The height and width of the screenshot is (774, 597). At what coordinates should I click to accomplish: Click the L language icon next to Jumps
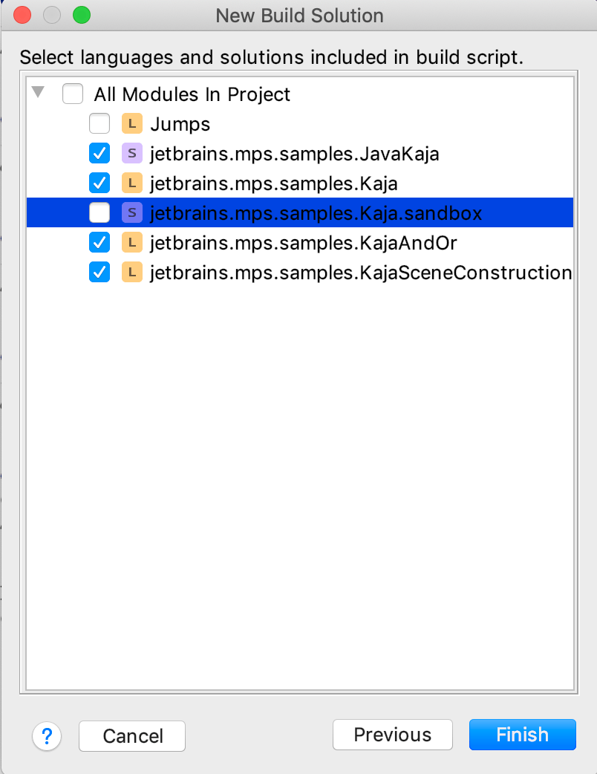tap(132, 123)
